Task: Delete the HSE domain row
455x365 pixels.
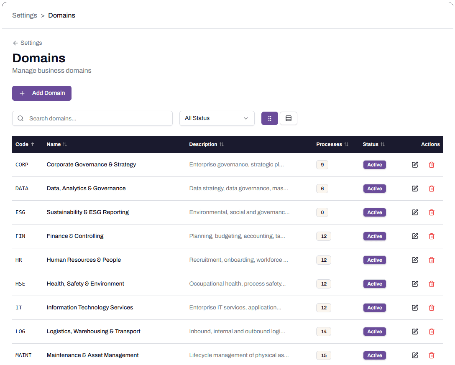Action: (x=432, y=283)
